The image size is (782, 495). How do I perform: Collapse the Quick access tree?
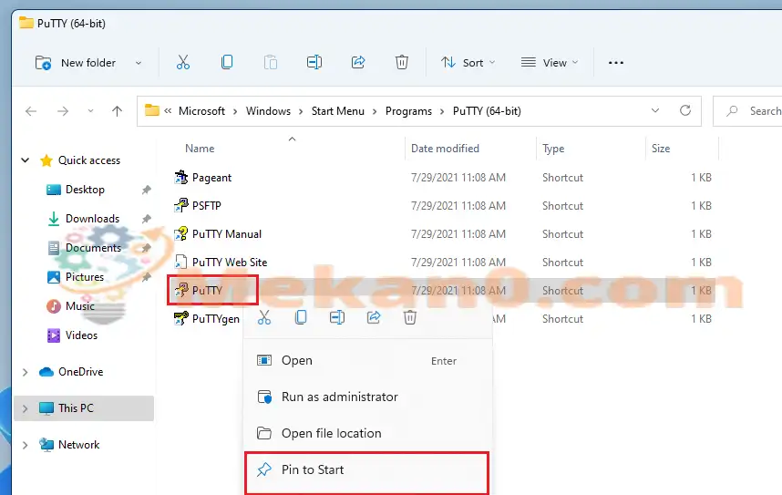click(25, 160)
